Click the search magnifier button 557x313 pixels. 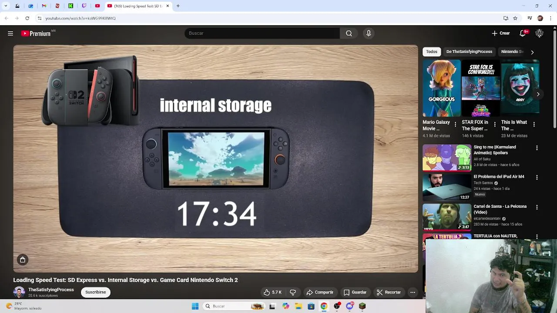[349, 33]
